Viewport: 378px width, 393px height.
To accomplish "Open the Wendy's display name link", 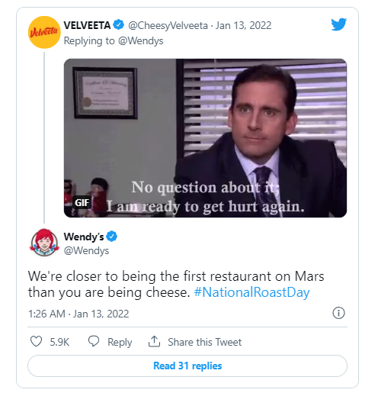I will 84,237.
